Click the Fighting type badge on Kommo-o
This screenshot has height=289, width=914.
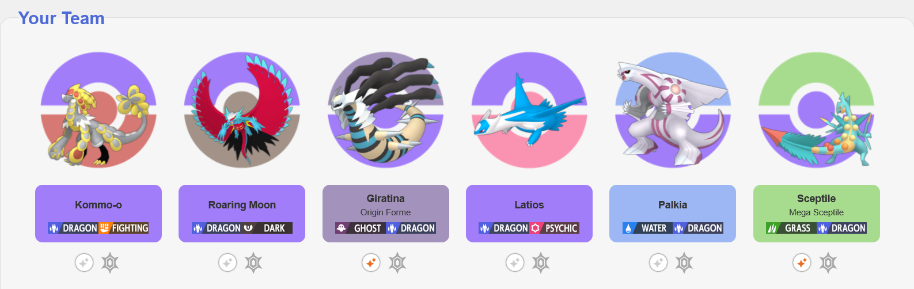point(124,228)
